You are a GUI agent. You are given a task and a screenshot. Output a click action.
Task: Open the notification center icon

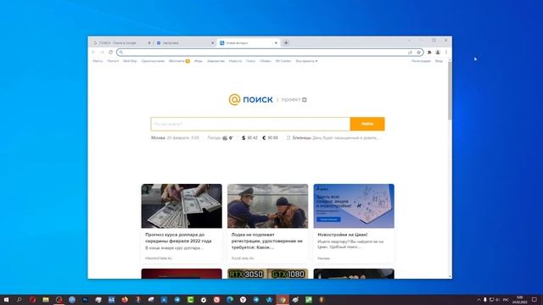coord(535,300)
